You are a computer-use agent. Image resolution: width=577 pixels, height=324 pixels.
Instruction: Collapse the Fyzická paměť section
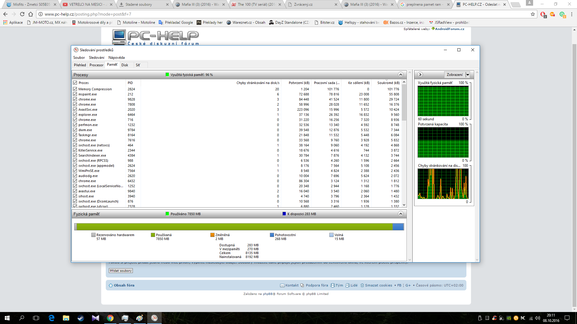[x=400, y=214]
